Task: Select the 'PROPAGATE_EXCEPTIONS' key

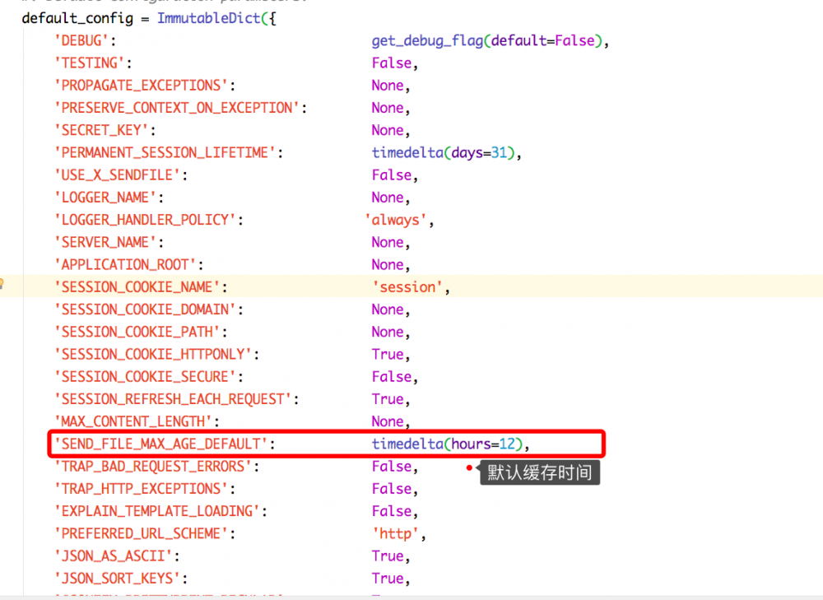Action: (142, 86)
